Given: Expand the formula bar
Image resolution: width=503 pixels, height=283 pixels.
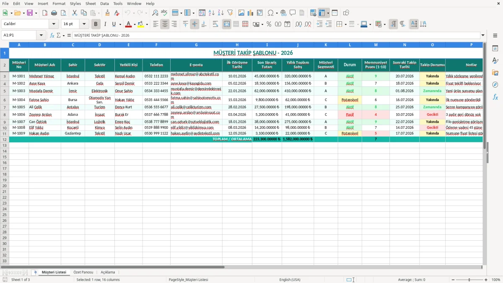Looking at the screenshot, I should point(483,35).
